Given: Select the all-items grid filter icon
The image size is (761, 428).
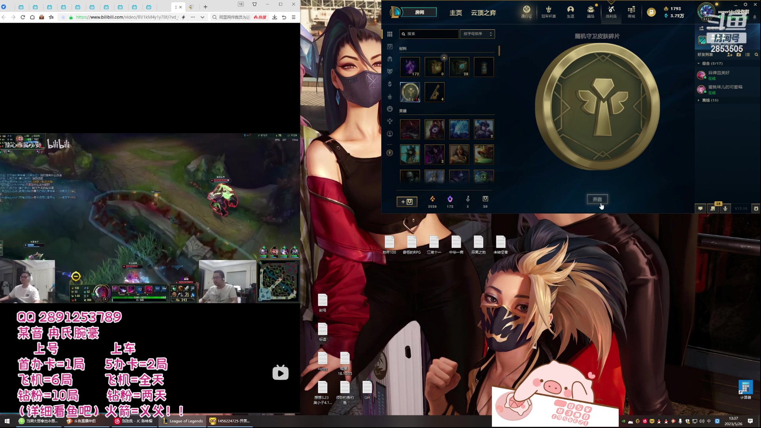Looking at the screenshot, I should coord(390,34).
